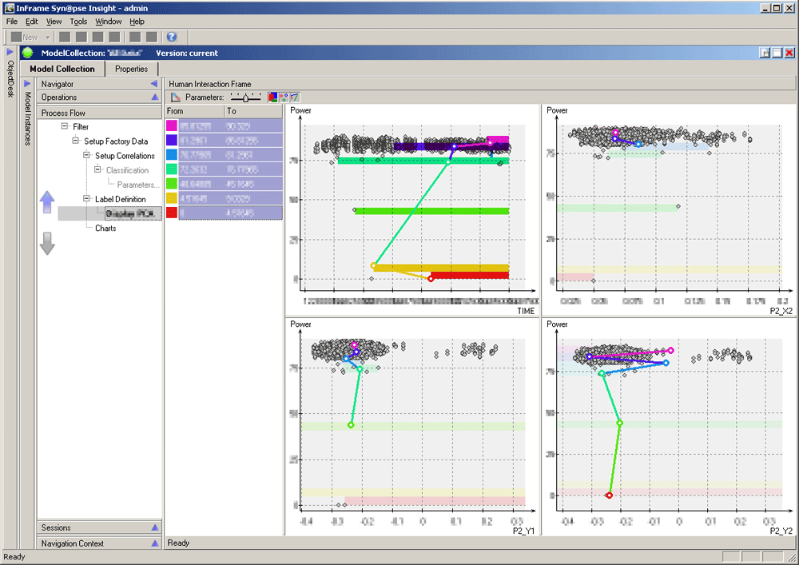Collapse the Filter tree node
Image resolution: width=799 pixels, height=565 pixels.
tap(66, 127)
